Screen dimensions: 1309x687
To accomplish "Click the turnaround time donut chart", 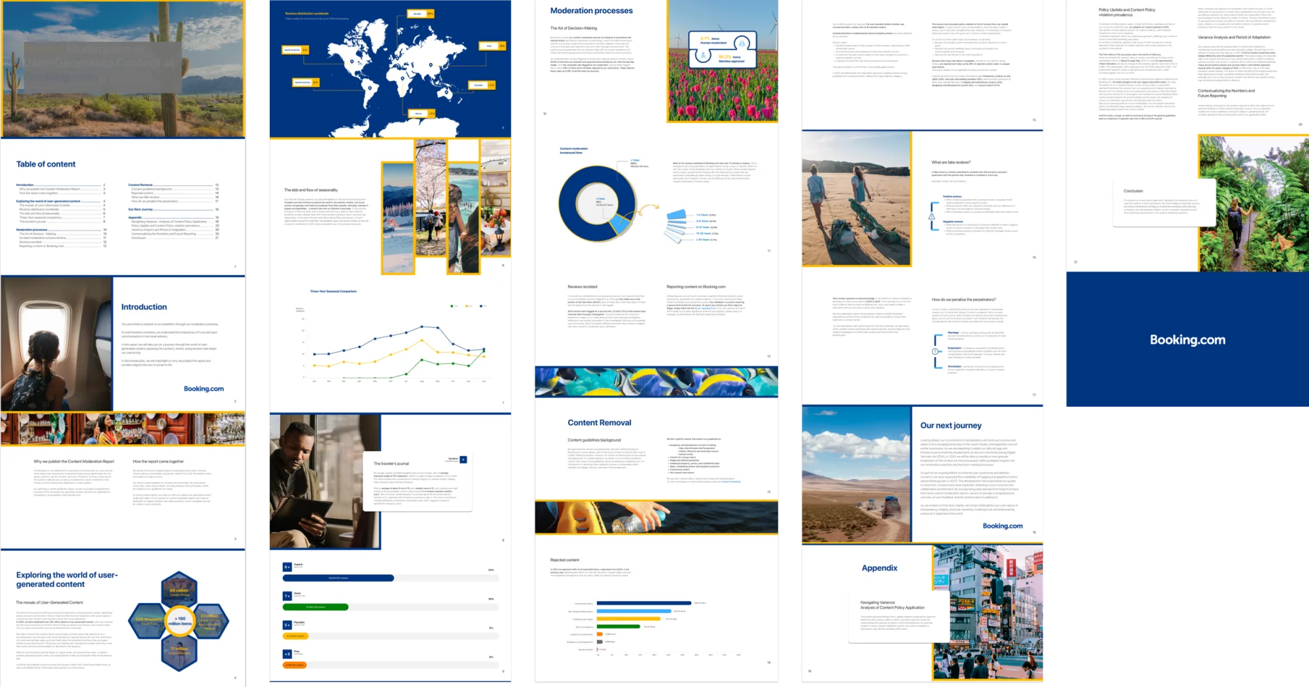I will pos(597,203).
